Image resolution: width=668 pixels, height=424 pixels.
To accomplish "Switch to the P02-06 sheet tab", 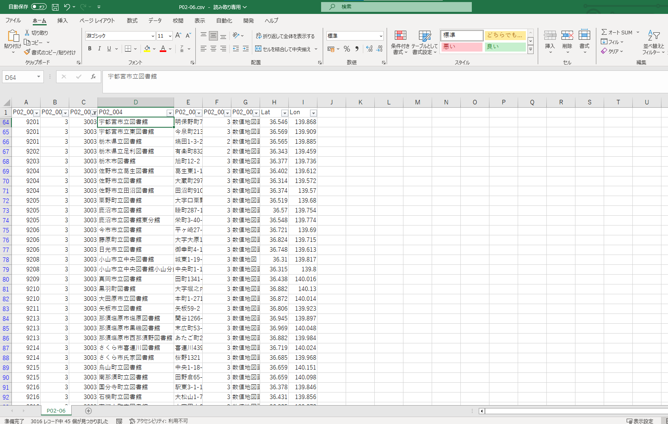I will click(56, 410).
